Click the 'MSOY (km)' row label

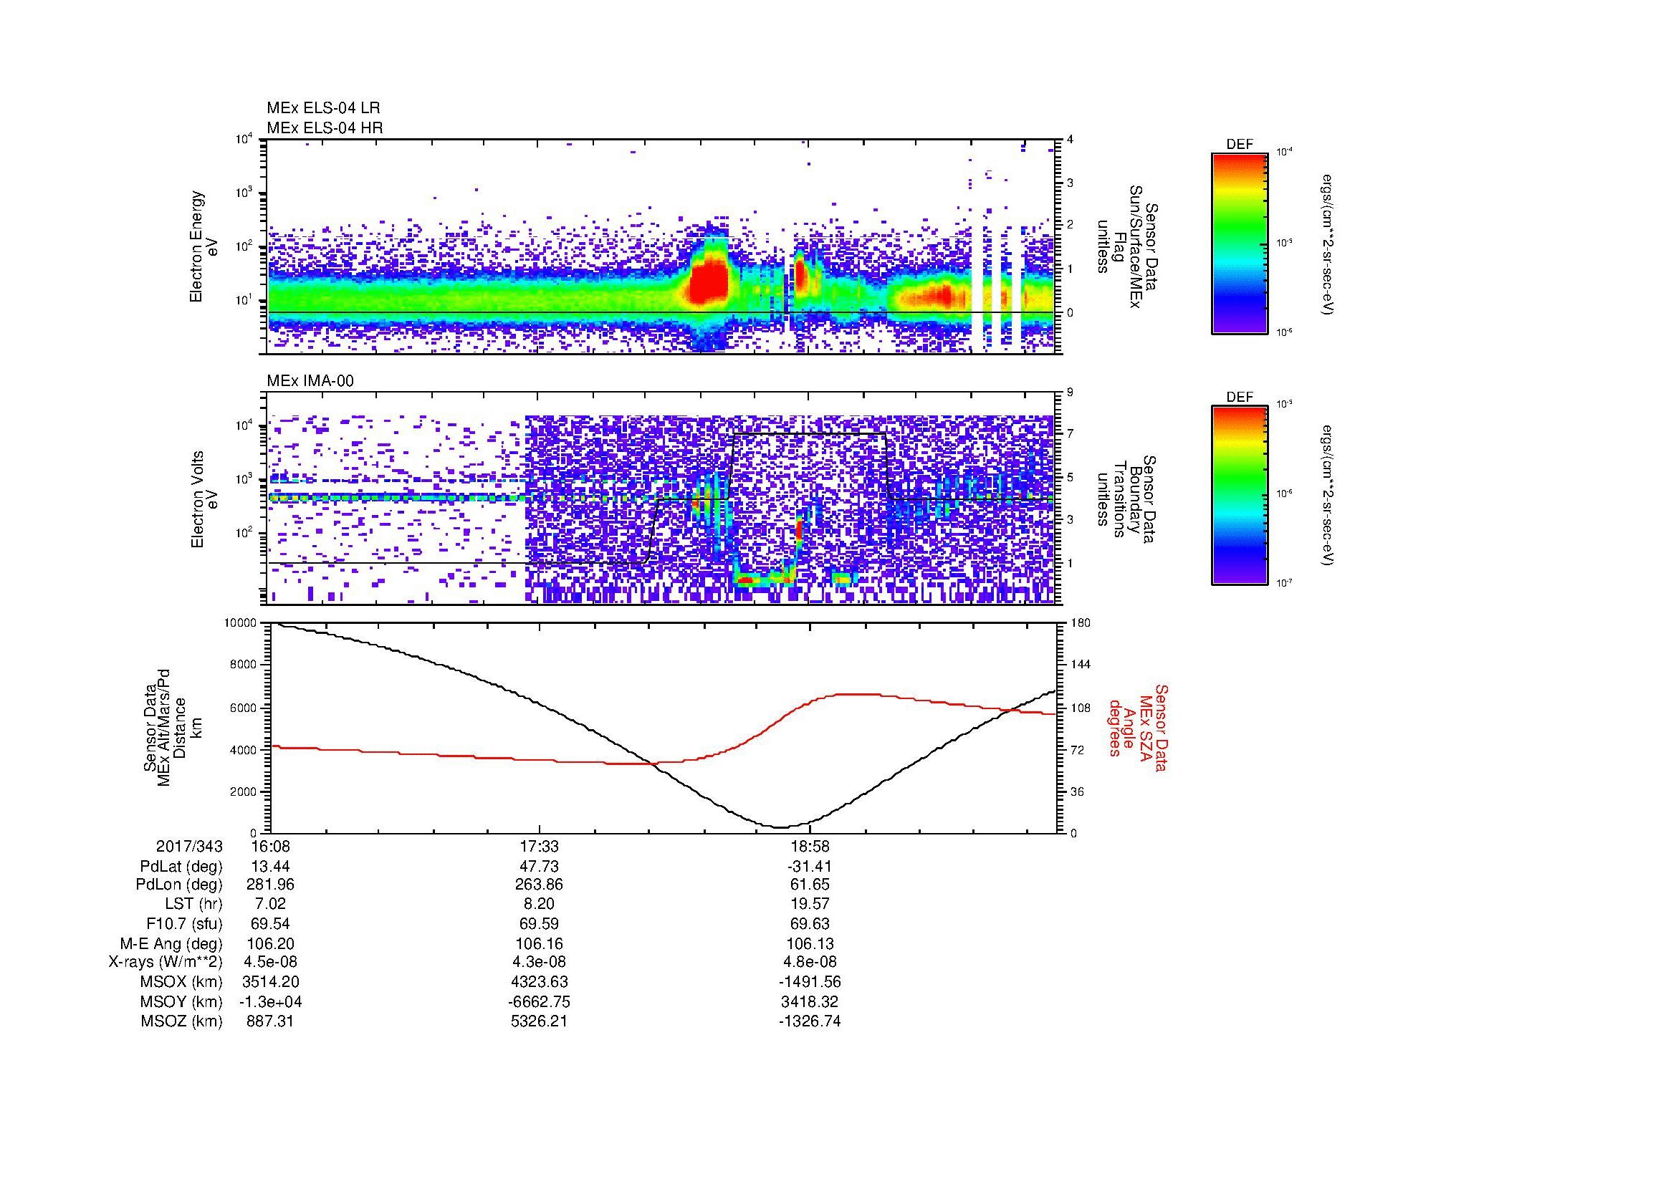[181, 1001]
